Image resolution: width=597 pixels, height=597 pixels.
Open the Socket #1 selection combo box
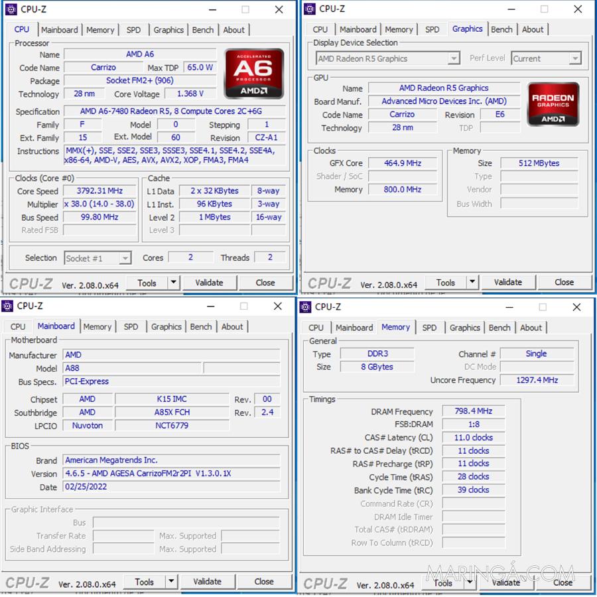(x=98, y=258)
